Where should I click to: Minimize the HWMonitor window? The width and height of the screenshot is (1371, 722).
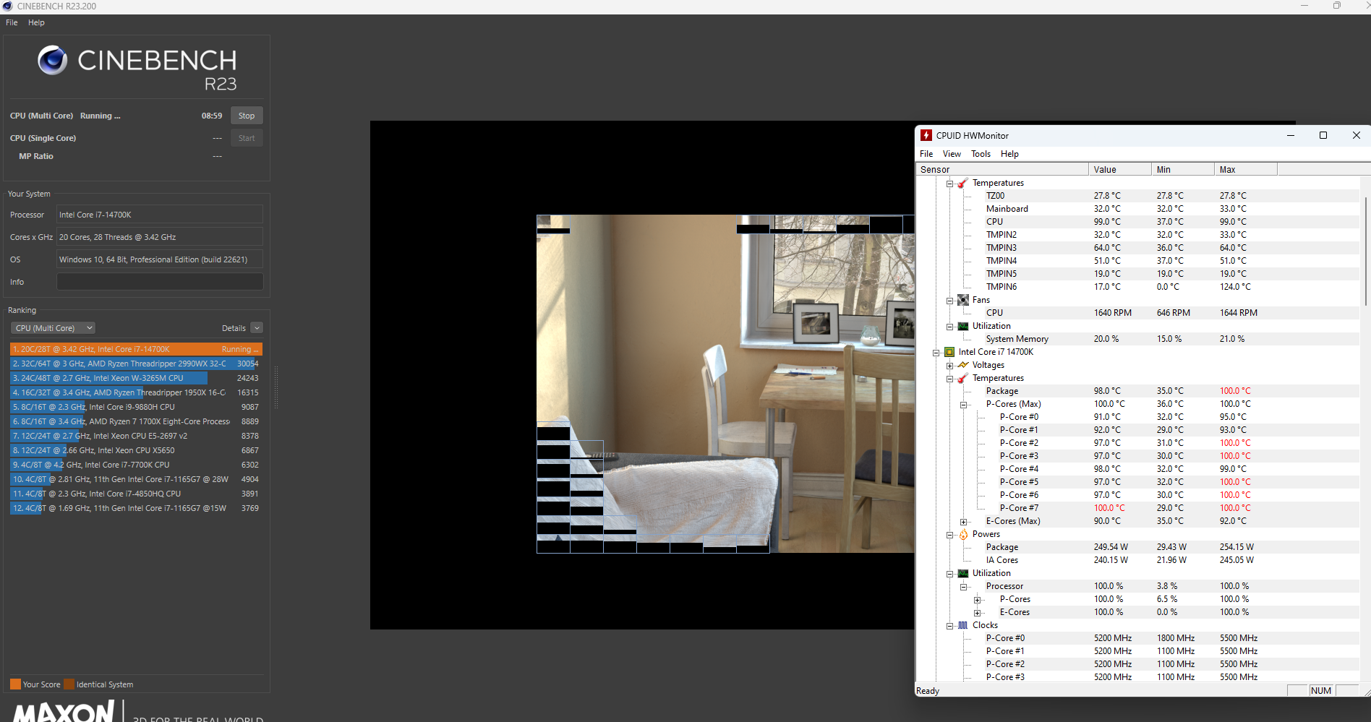1291,135
